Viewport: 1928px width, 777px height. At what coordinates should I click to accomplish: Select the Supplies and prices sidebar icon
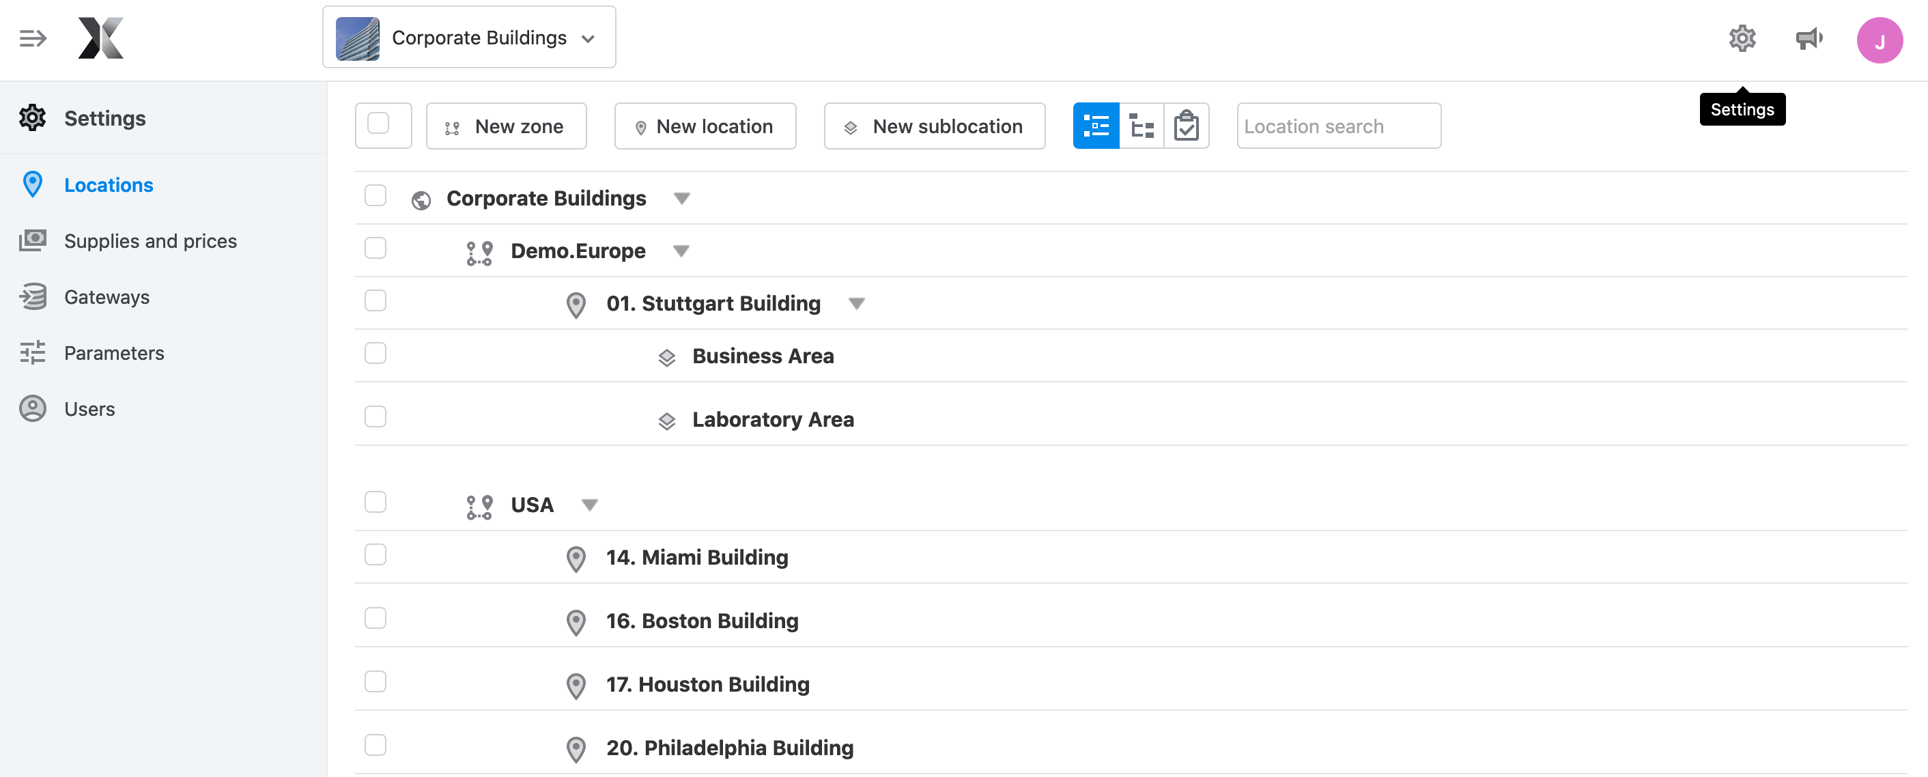(x=33, y=240)
